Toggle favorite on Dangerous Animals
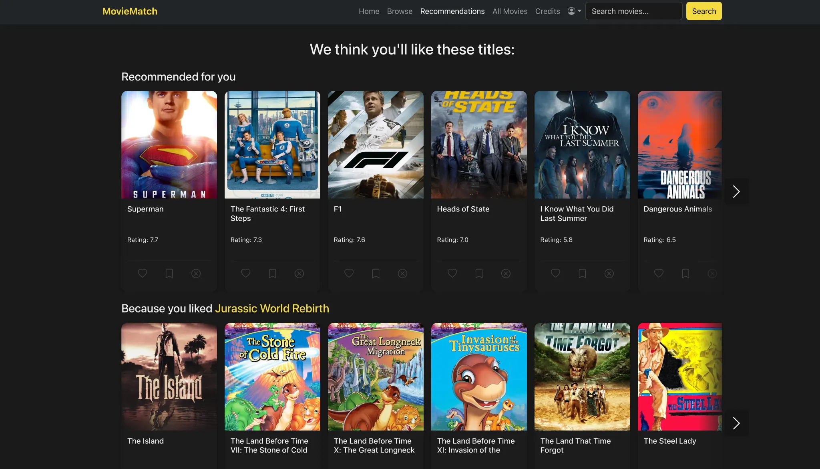Image resolution: width=820 pixels, height=469 pixels. [x=659, y=274]
